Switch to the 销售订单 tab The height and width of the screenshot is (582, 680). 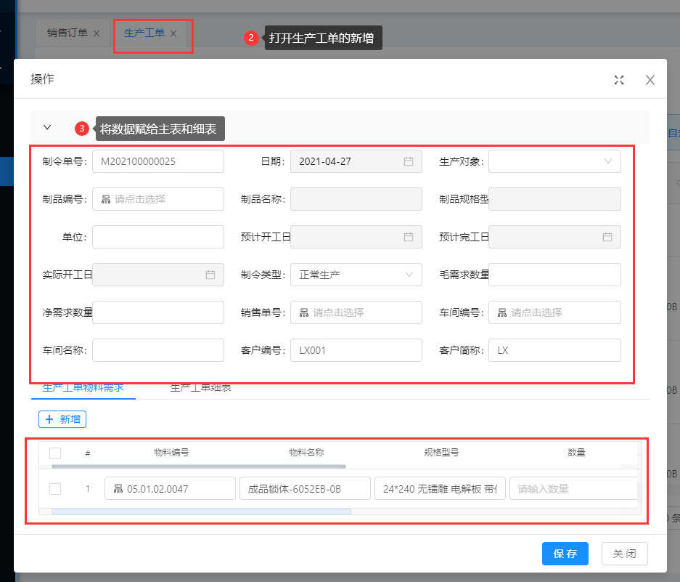67,33
